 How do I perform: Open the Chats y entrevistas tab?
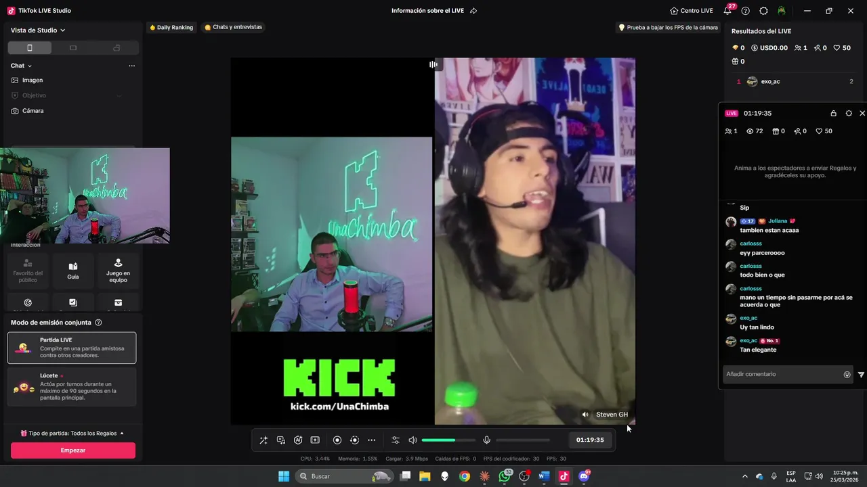coord(233,27)
